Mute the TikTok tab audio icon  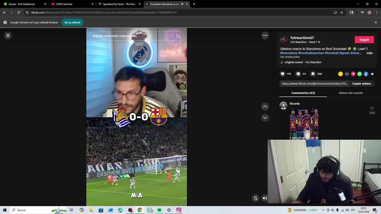[182, 4]
